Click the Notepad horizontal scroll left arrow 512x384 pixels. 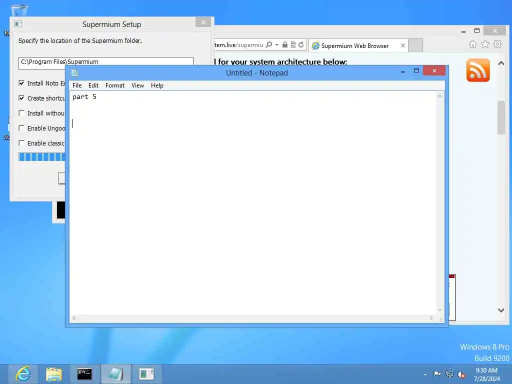pos(74,318)
